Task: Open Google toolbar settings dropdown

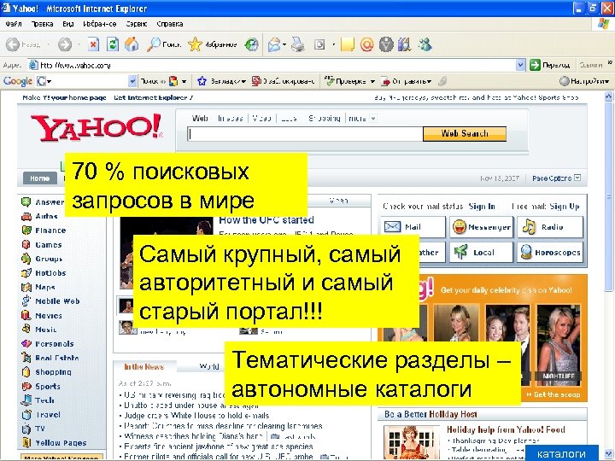Action: pyautogui.click(x=584, y=81)
